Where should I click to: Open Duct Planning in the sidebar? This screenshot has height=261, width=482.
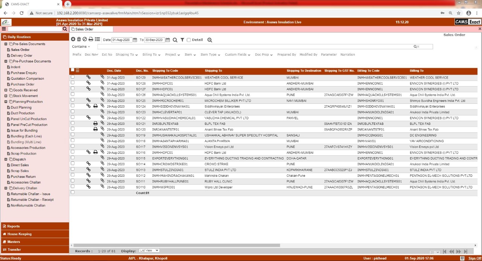pos(21,108)
